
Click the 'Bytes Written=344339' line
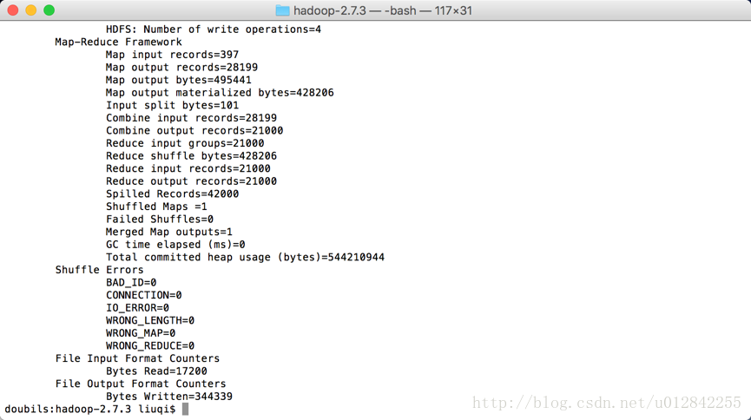pyautogui.click(x=169, y=397)
